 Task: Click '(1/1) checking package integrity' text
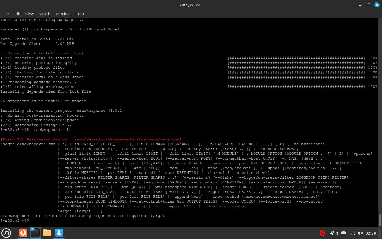pos(38,63)
